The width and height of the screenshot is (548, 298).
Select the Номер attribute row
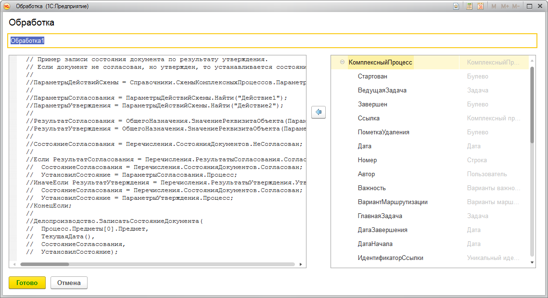pos(430,160)
